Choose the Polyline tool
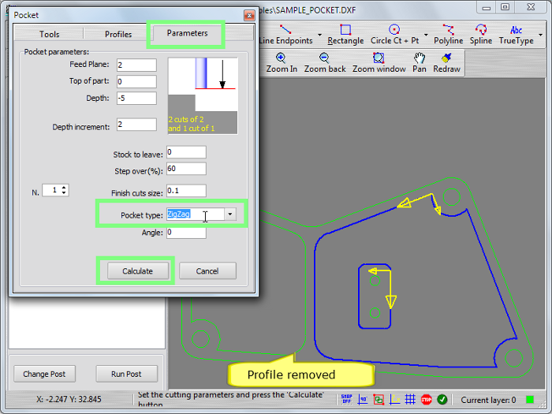Image resolution: width=552 pixels, height=414 pixels. (x=448, y=35)
